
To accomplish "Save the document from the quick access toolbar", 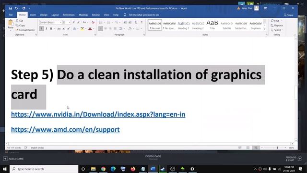I will tap(11, 8).
